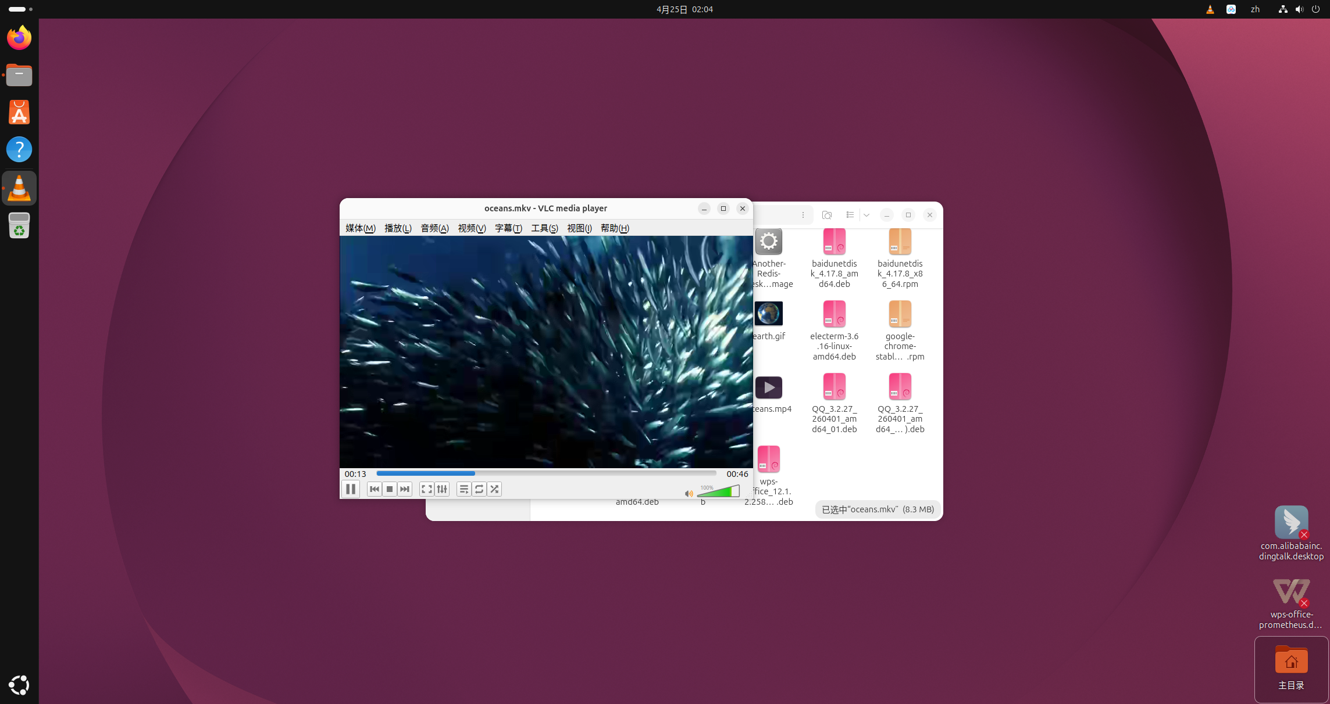Stop the video playback
Image resolution: width=1330 pixels, height=704 pixels.
(390, 489)
